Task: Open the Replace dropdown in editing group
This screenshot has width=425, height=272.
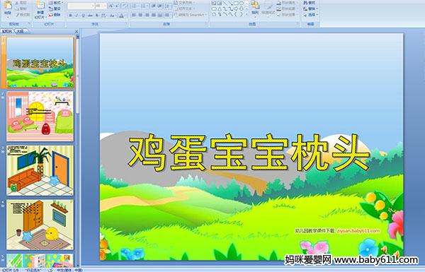Action: (310, 8)
